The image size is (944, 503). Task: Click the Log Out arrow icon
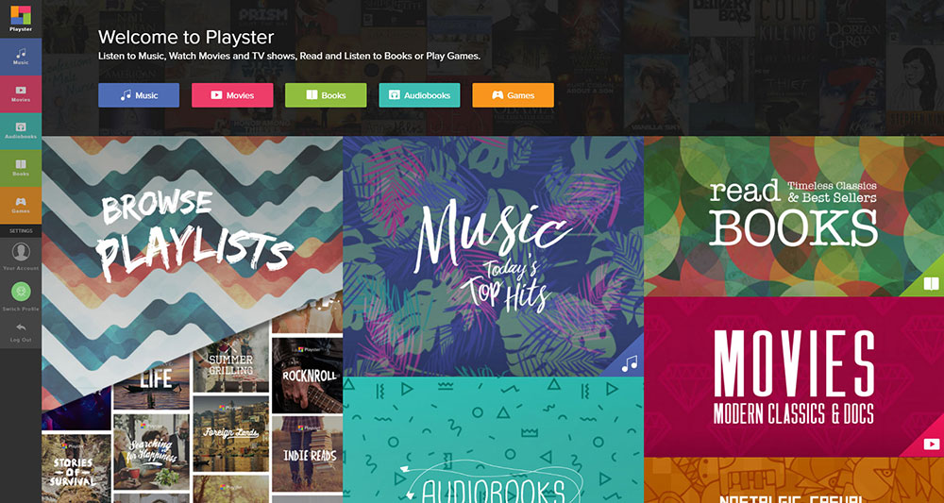pyautogui.click(x=21, y=327)
